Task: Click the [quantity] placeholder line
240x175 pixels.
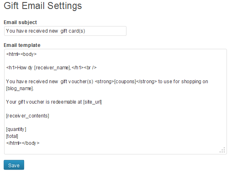Action: point(16,129)
